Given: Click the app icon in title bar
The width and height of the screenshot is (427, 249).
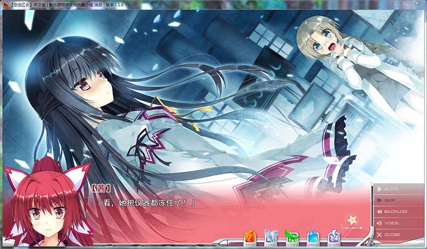Looking at the screenshot, I should click(x=5, y=4).
